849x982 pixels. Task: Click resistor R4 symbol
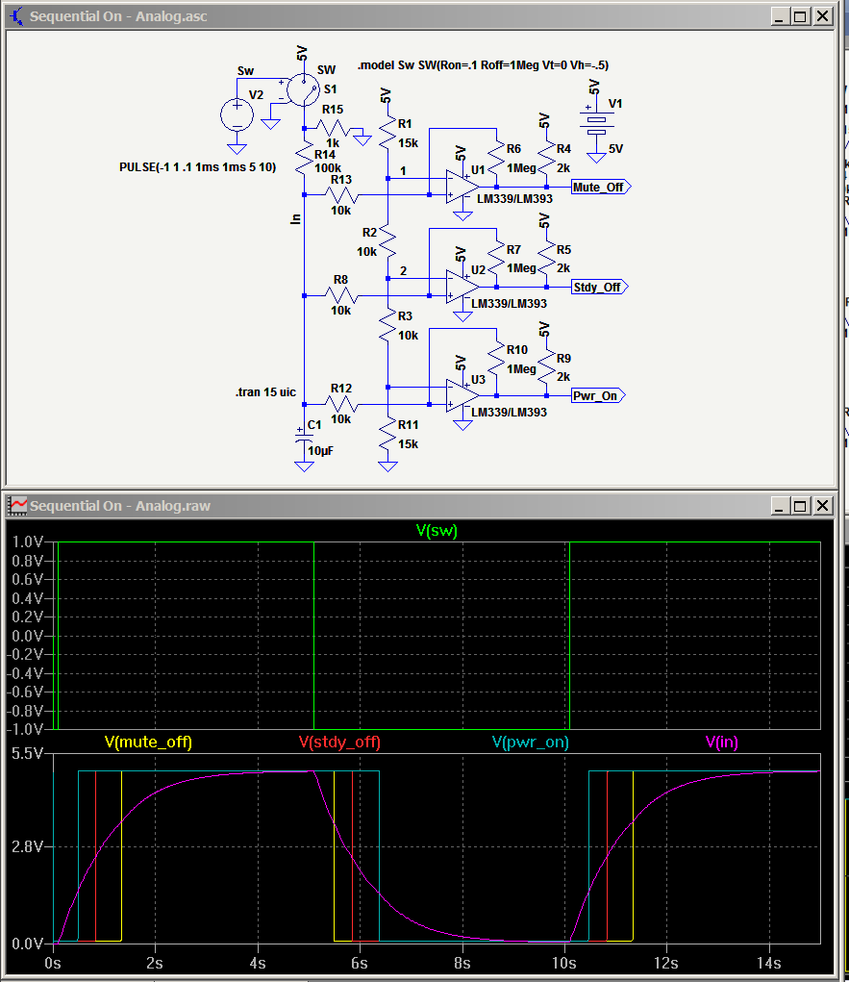(546, 158)
